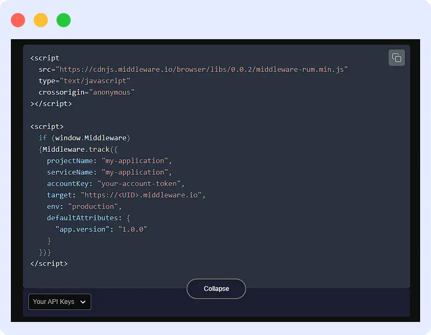Viewport: 431px width, 335px height.
Task: Copy the code snippet with the copy icon
Action: point(396,58)
